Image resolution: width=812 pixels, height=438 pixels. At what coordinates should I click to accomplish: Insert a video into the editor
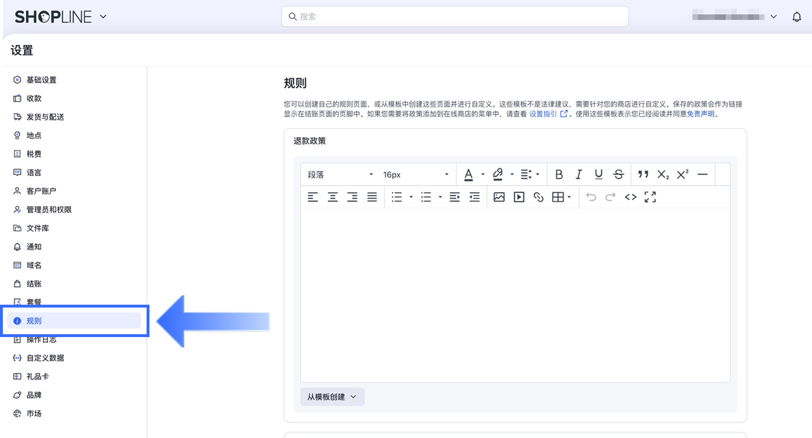[x=519, y=197]
